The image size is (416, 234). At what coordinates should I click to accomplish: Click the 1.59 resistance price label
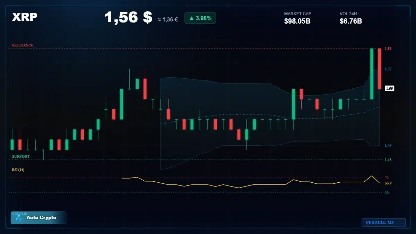click(x=388, y=49)
